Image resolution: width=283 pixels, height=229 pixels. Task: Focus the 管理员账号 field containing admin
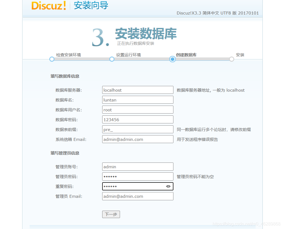click(x=138, y=167)
